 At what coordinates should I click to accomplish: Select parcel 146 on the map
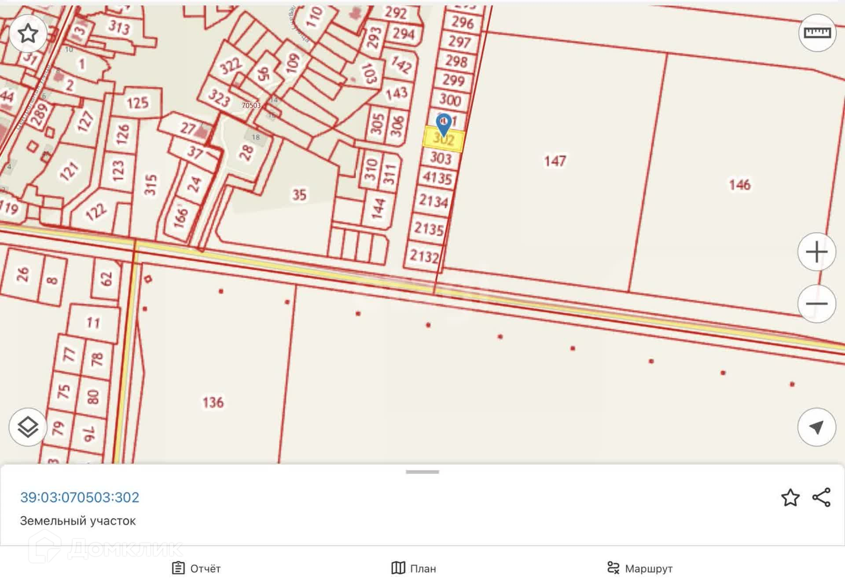(x=739, y=185)
